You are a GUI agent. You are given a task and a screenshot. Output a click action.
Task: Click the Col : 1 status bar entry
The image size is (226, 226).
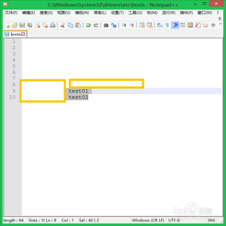tap(67, 220)
